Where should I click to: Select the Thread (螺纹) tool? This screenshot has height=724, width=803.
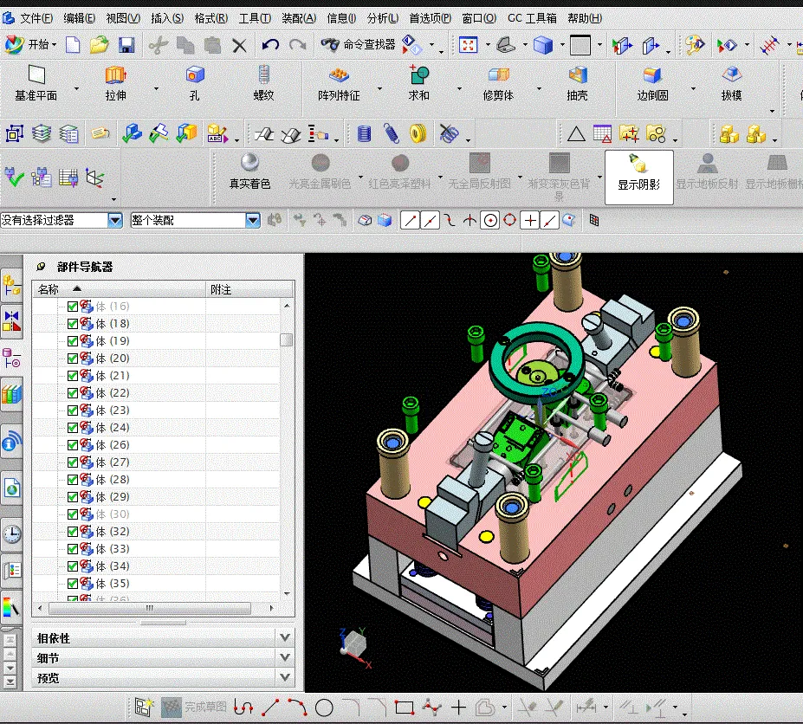click(263, 85)
